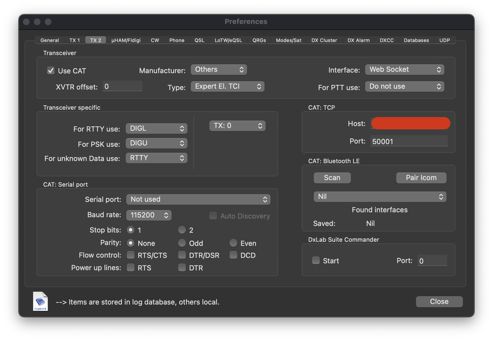493x340 pixels.
Task: Uncheck the Use CAT checkbox
Action: (51, 71)
